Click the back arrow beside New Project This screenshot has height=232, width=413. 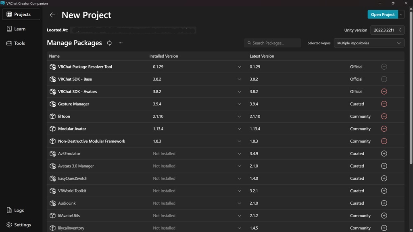pos(52,15)
